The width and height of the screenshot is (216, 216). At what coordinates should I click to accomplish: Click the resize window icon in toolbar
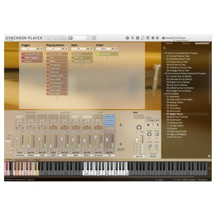(143, 38)
